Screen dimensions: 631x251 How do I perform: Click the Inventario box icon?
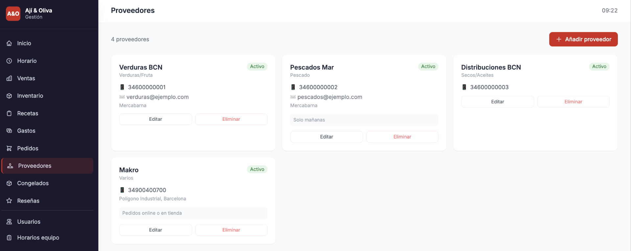9,96
